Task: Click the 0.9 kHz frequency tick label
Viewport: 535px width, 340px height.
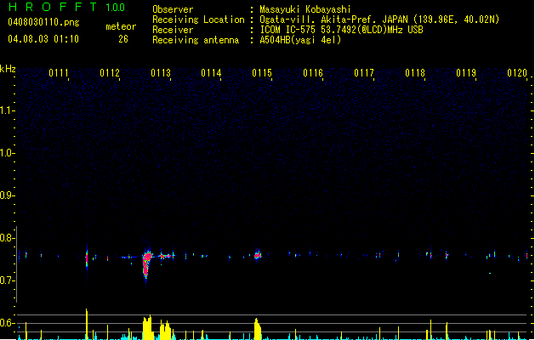Action: [x=7, y=195]
